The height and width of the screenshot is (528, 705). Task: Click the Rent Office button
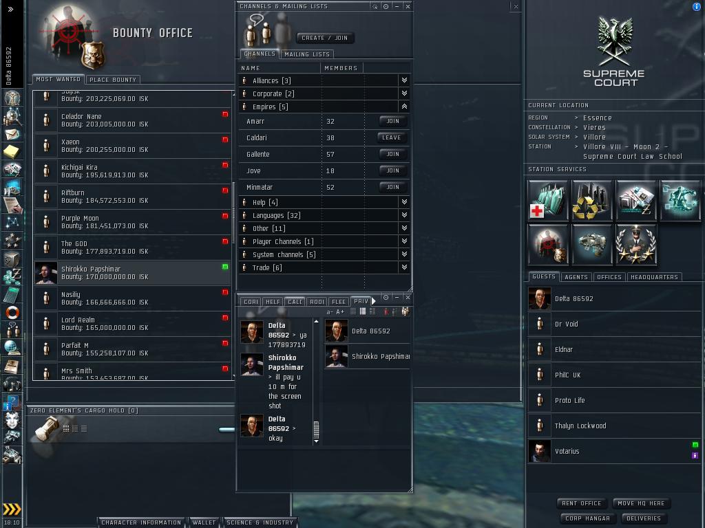point(581,503)
